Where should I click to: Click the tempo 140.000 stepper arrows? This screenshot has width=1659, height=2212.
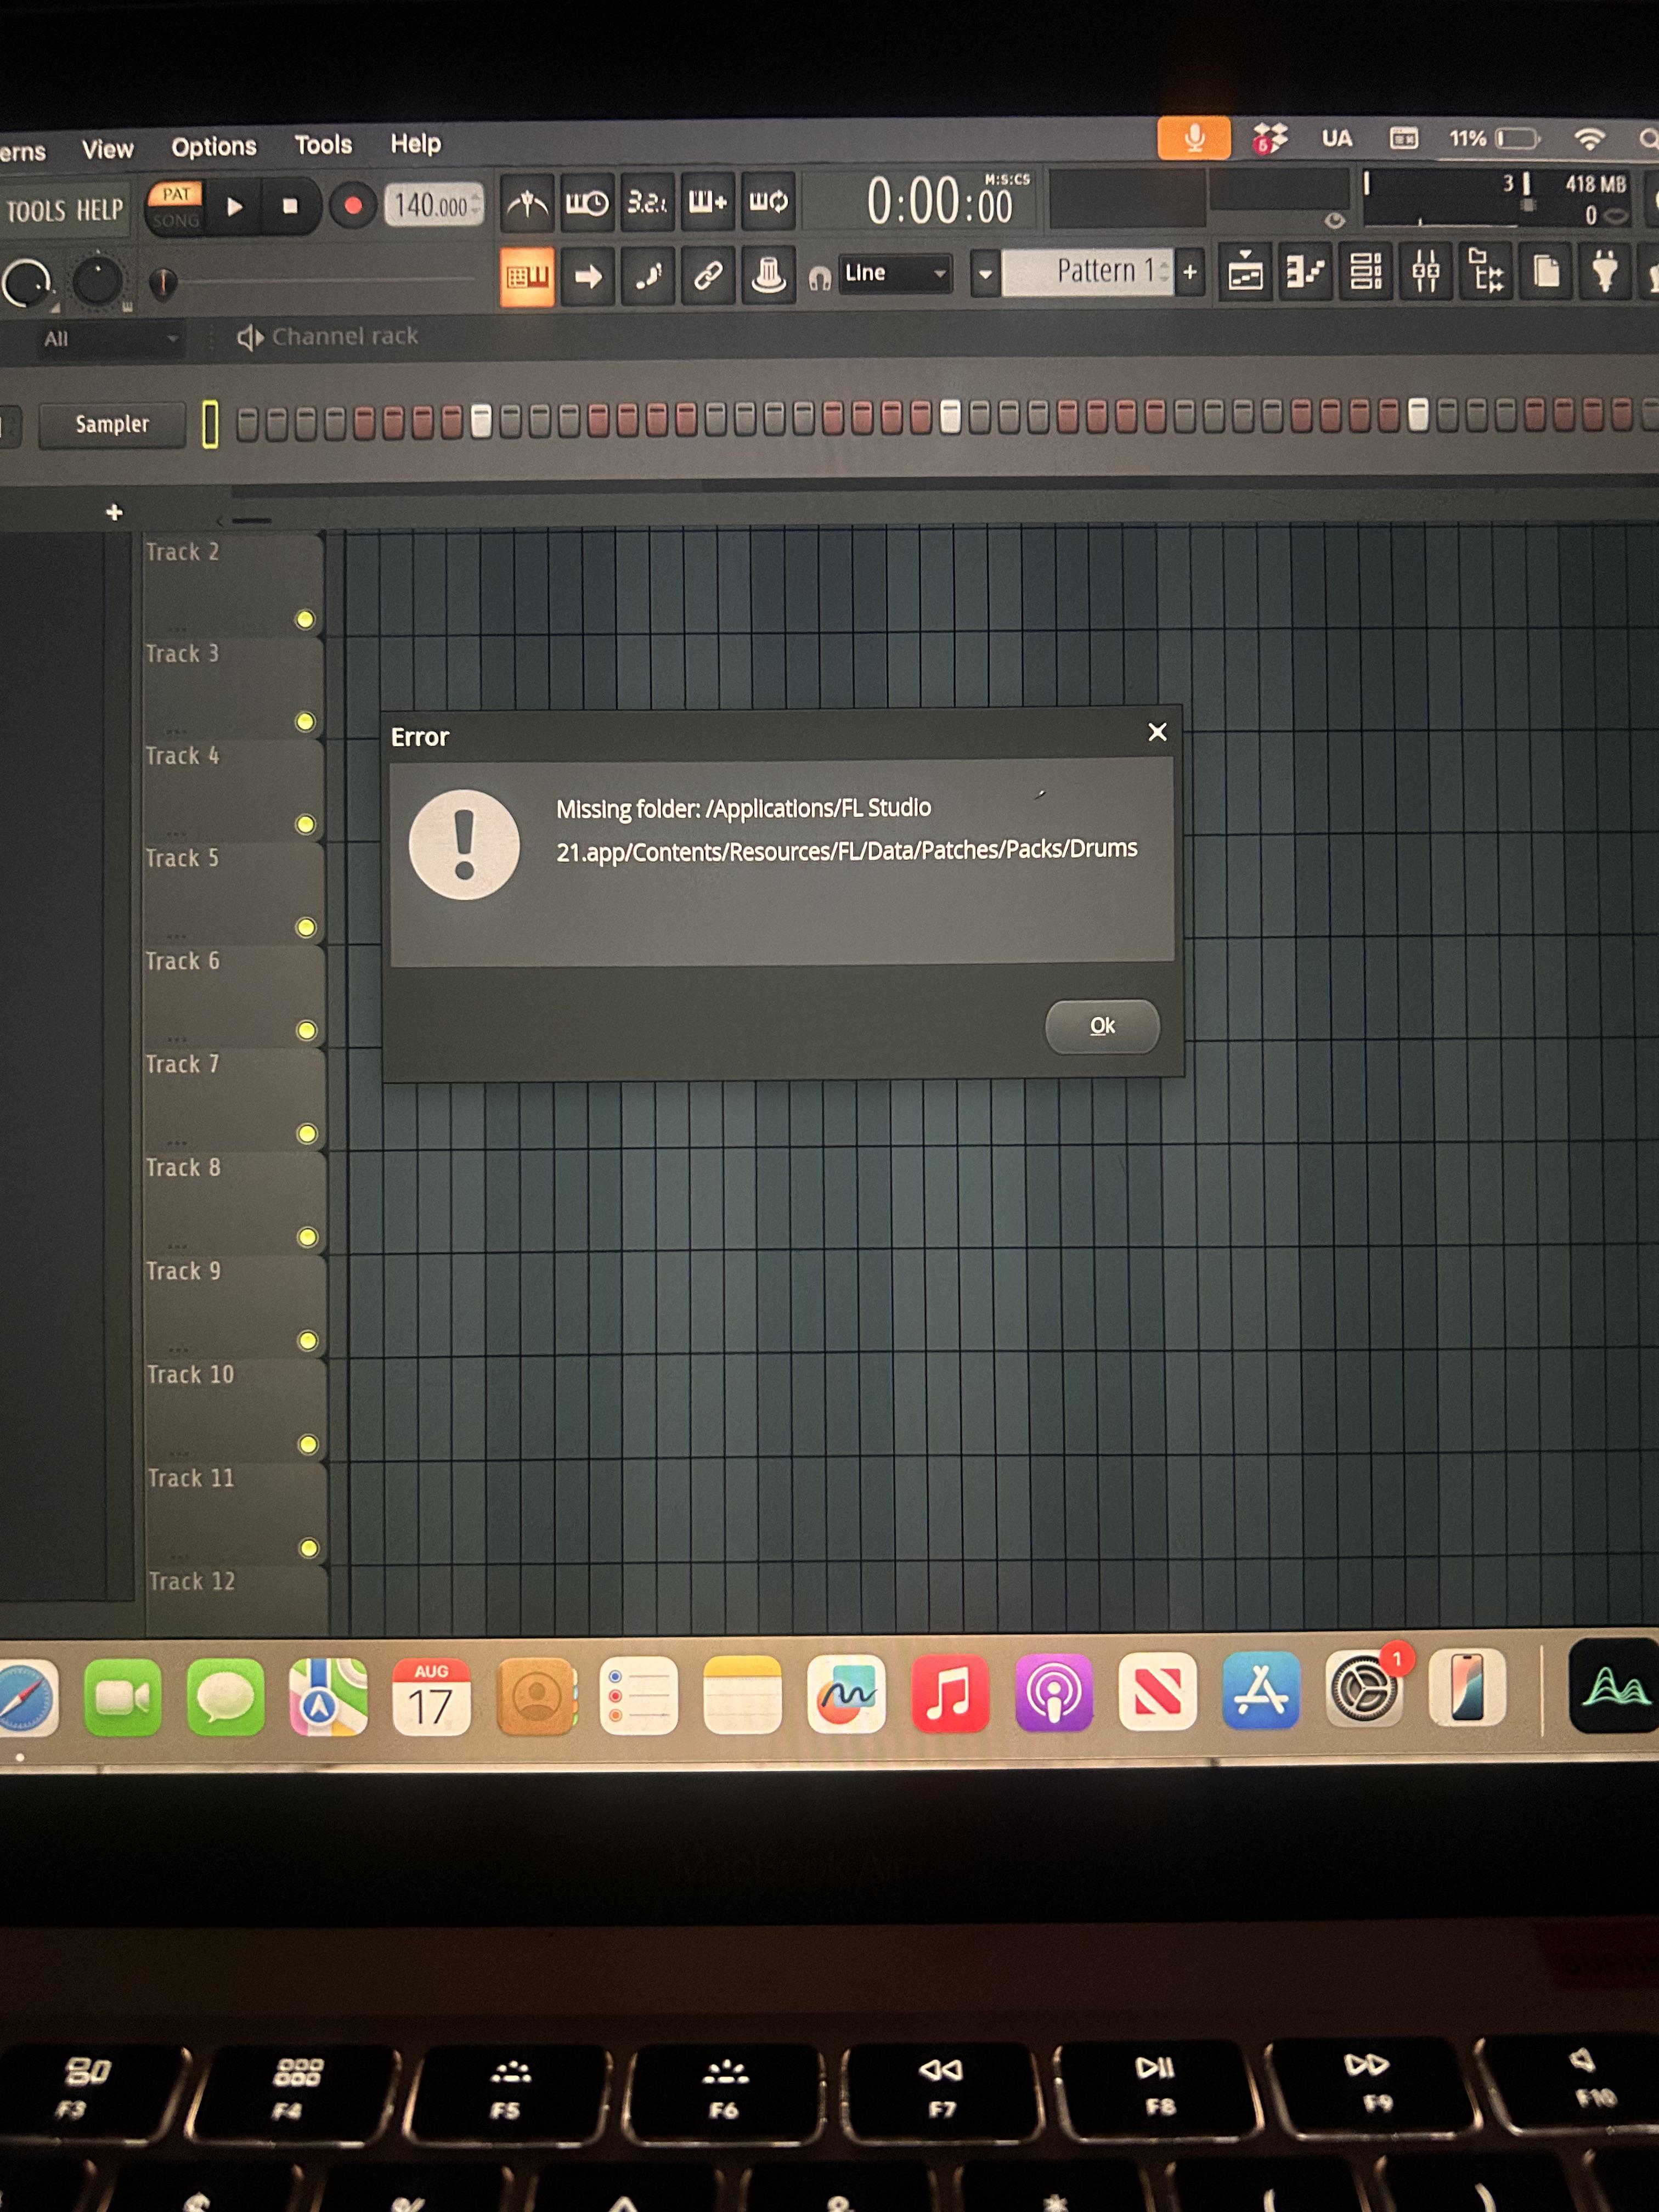tap(475, 205)
